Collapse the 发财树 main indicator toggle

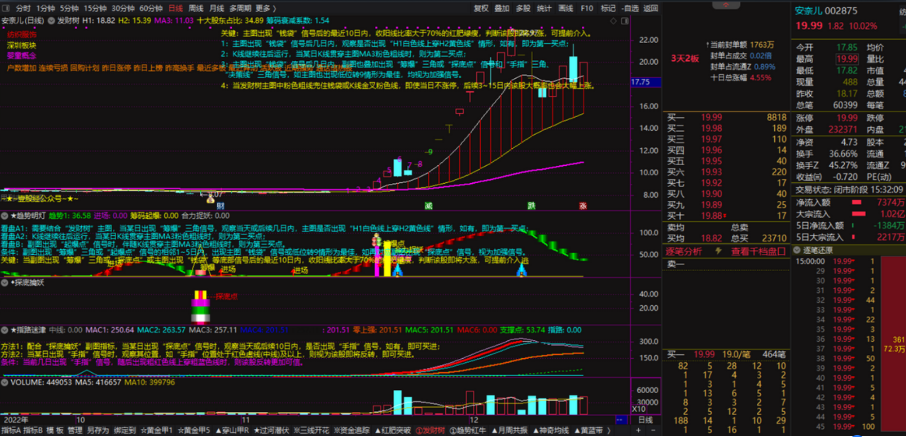(x=51, y=21)
